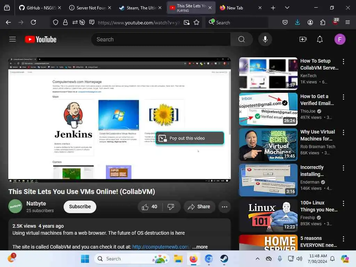Open Steam from the taskbar
Screen dimensions: 356x267
224,259
